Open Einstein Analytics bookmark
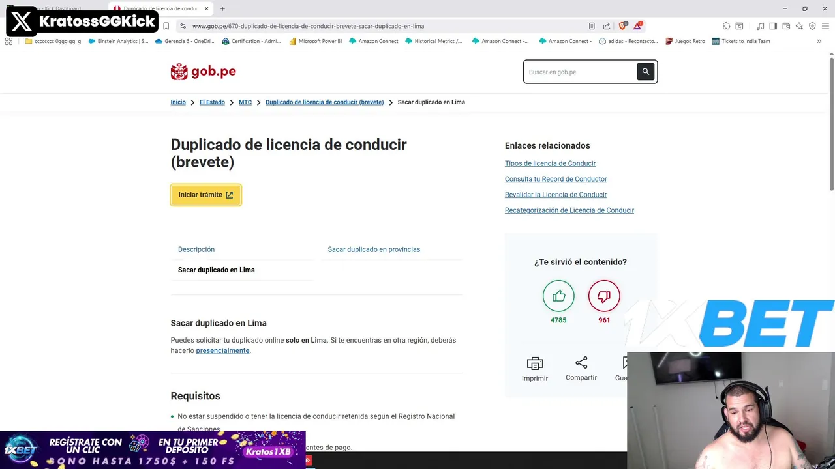The width and height of the screenshot is (835, 469). pyautogui.click(x=118, y=41)
